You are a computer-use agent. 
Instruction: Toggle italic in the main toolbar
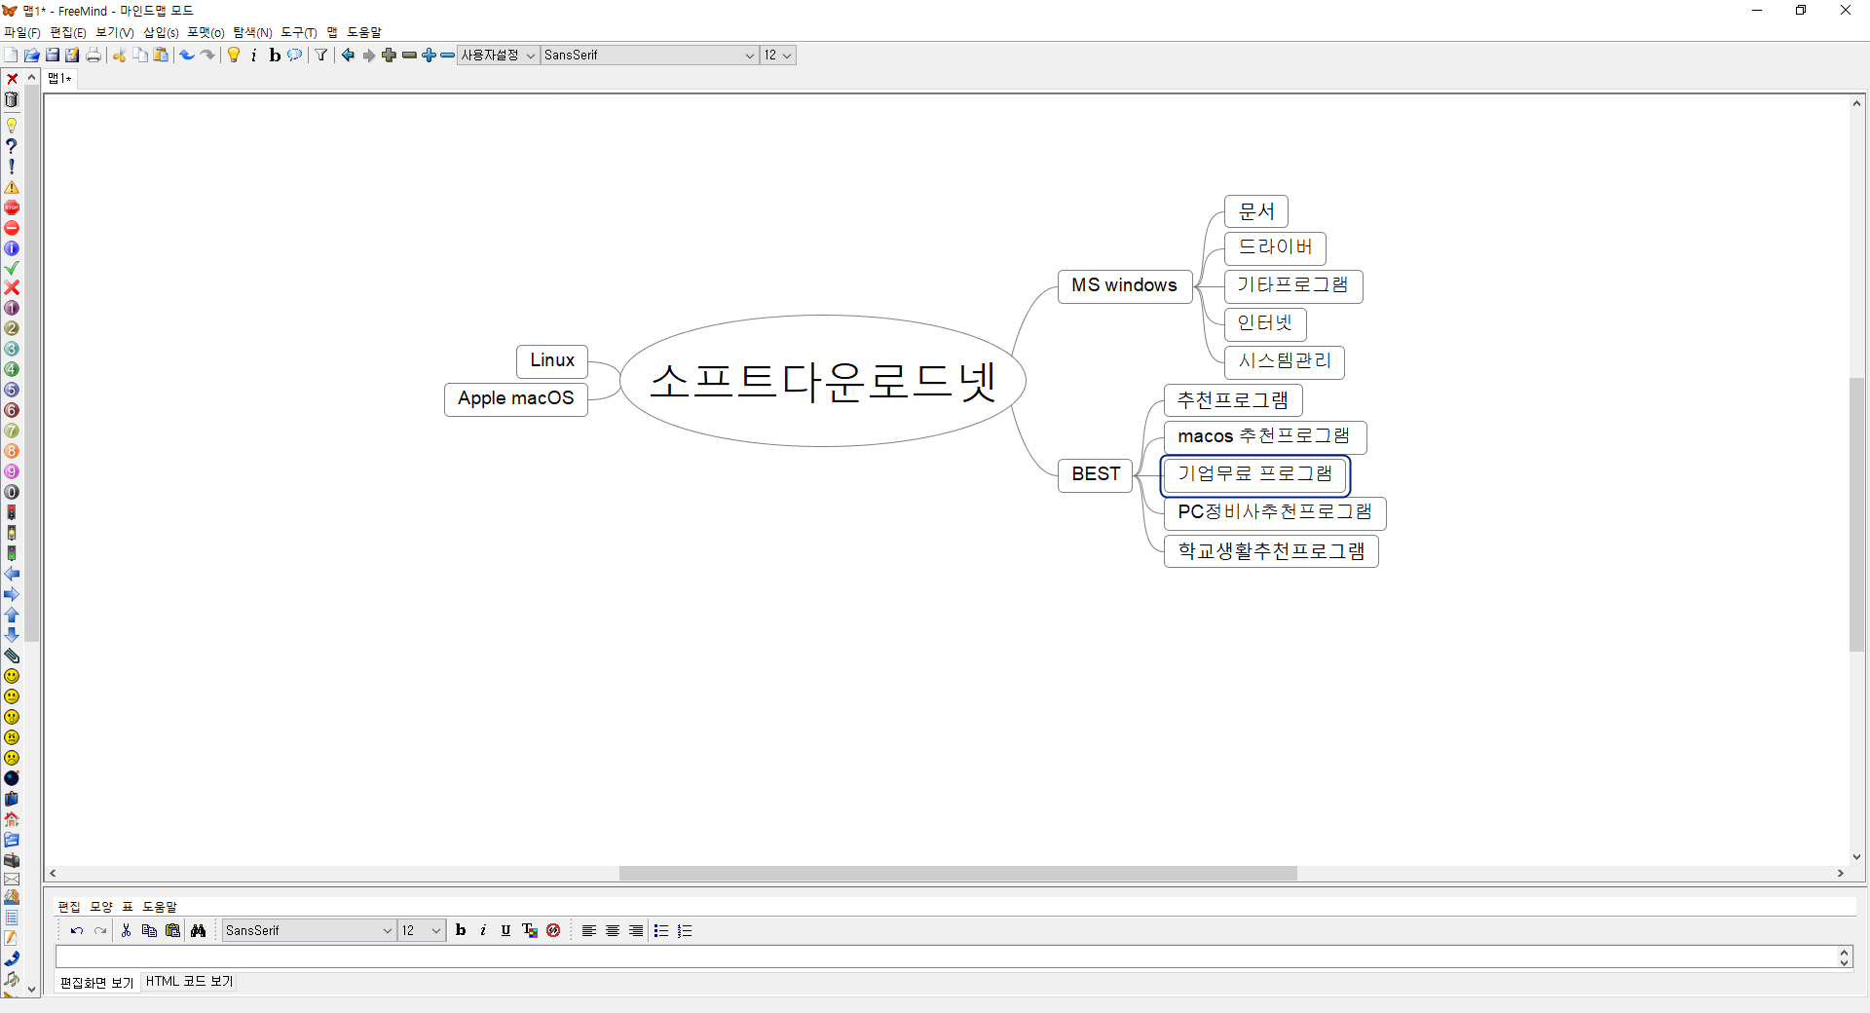[254, 56]
